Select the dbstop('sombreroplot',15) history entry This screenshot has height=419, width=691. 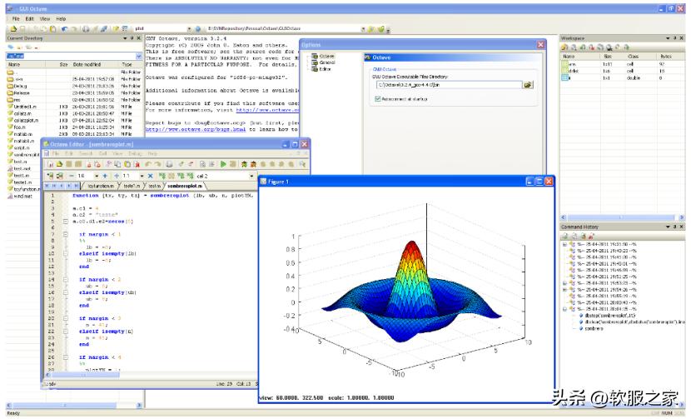point(610,316)
